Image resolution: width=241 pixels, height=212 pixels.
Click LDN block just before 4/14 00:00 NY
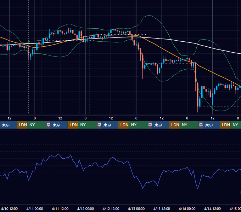pyautogui.click(x=174, y=125)
